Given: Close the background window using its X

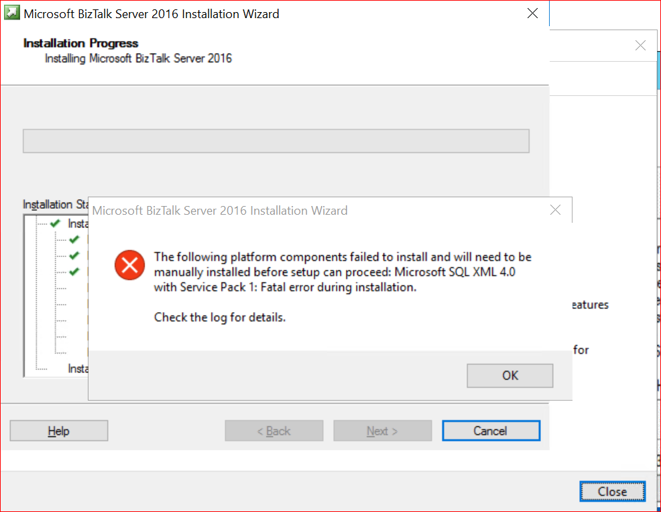Looking at the screenshot, I should coord(640,46).
